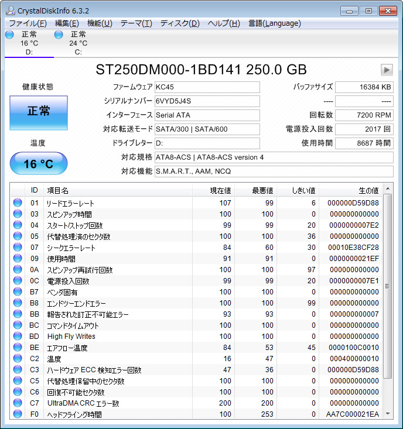Click the status icon for ID 09 row

pos(18,258)
